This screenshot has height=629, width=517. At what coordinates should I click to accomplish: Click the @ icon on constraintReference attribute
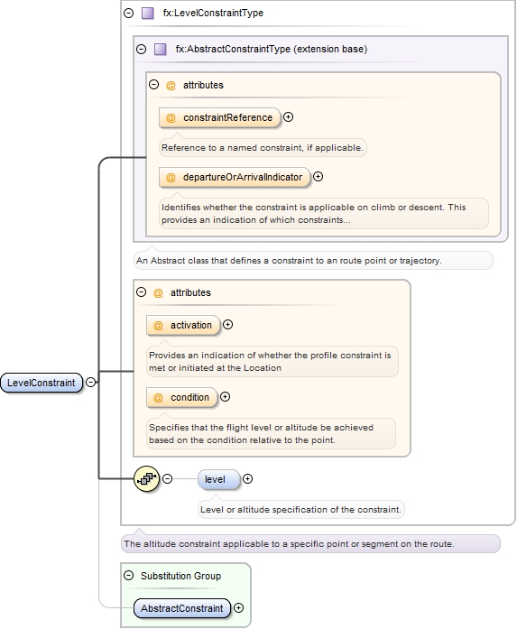tap(171, 118)
